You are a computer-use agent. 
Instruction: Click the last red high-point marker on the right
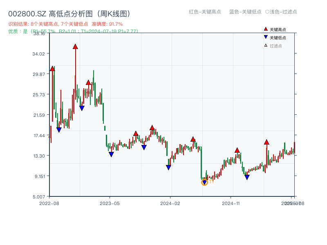[x=267, y=143]
